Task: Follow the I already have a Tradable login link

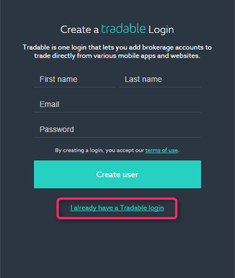Action: (x=117, y=208)
